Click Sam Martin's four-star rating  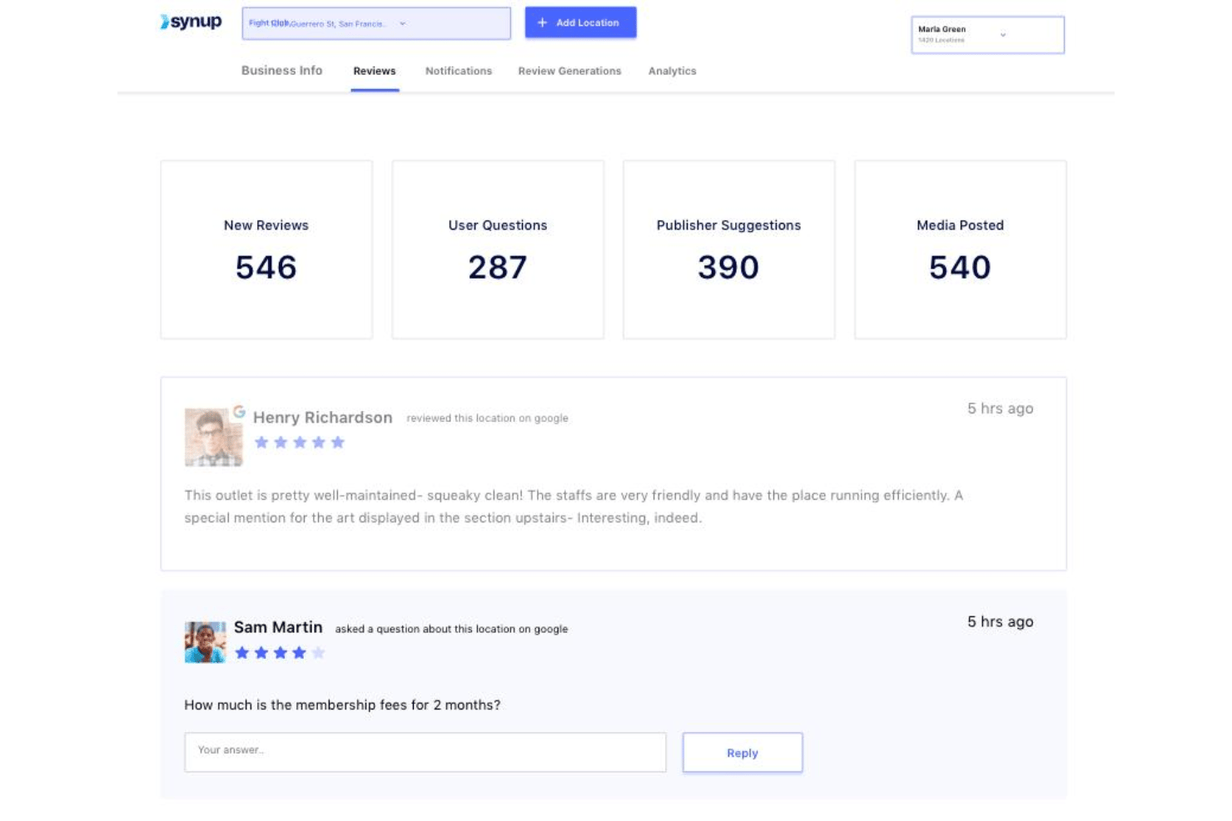click(280, 653)
